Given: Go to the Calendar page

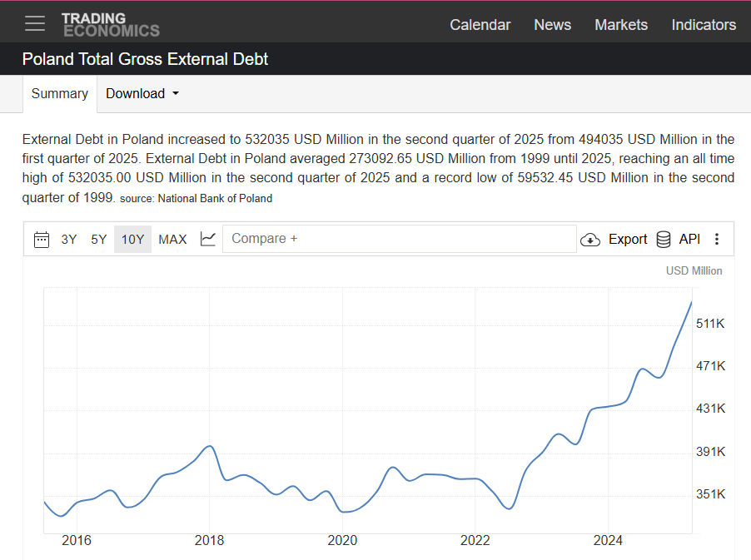Looking at the screenshot, I should click(x=480, y=25).
